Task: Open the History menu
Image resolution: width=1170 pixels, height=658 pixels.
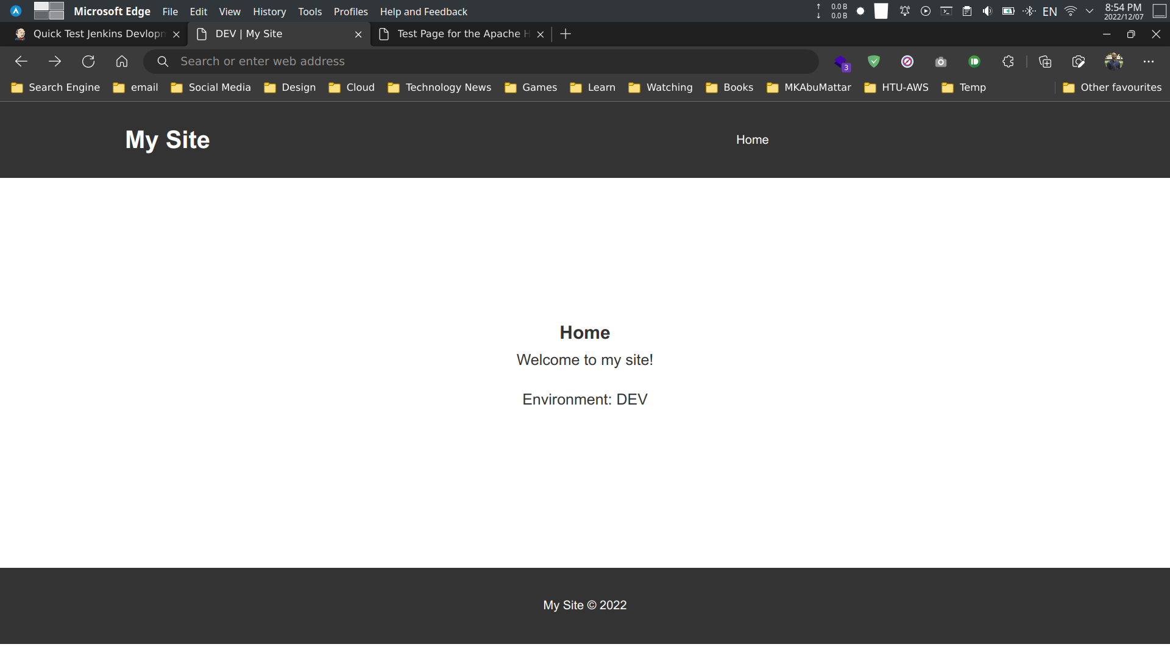Action: 269,12
